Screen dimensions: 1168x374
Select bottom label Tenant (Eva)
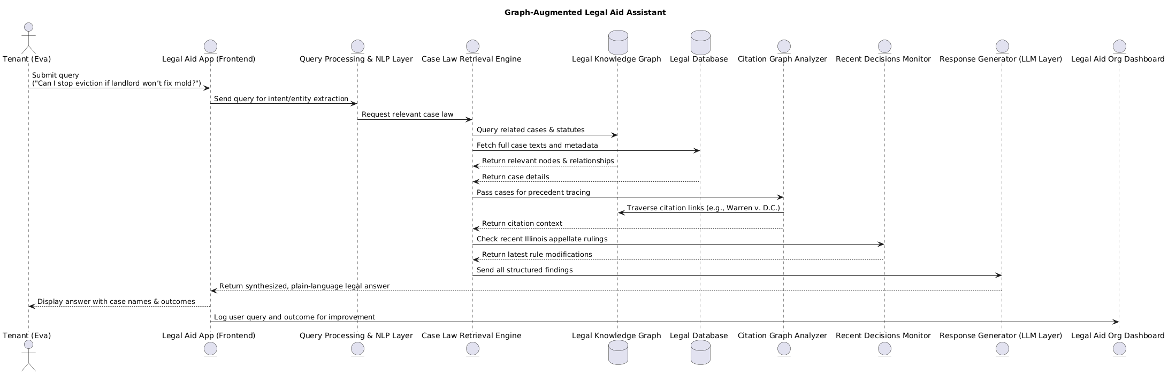click(27, 335)
